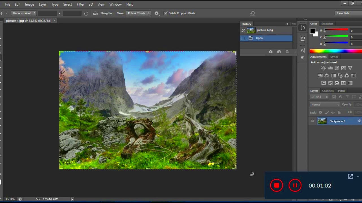Add an Invert adjustment
This screenshot has height=203, width=362.
[x=324, y=83]
